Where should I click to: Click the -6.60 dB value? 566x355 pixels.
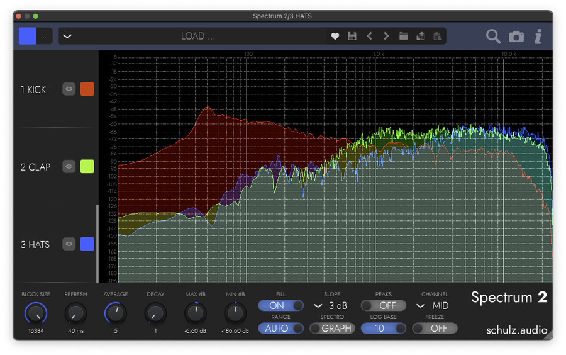click(196, 331)
